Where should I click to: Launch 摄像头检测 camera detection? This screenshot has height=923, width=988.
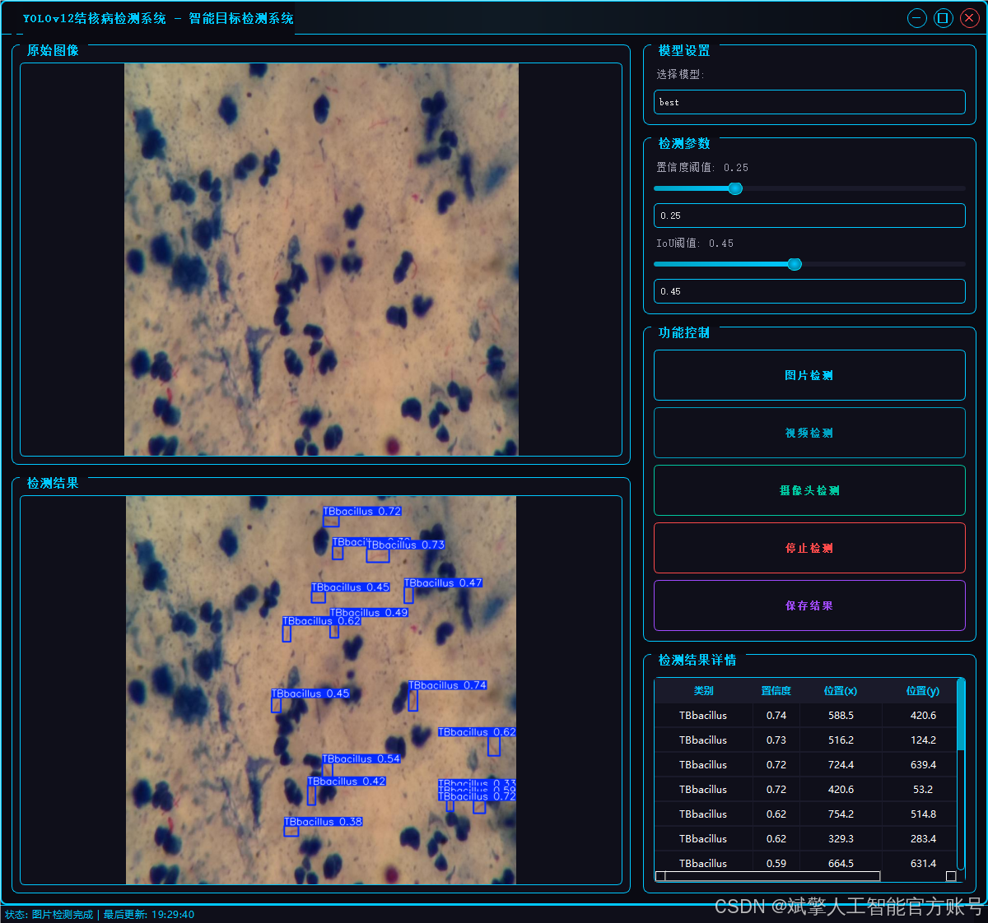pos(809,490)
